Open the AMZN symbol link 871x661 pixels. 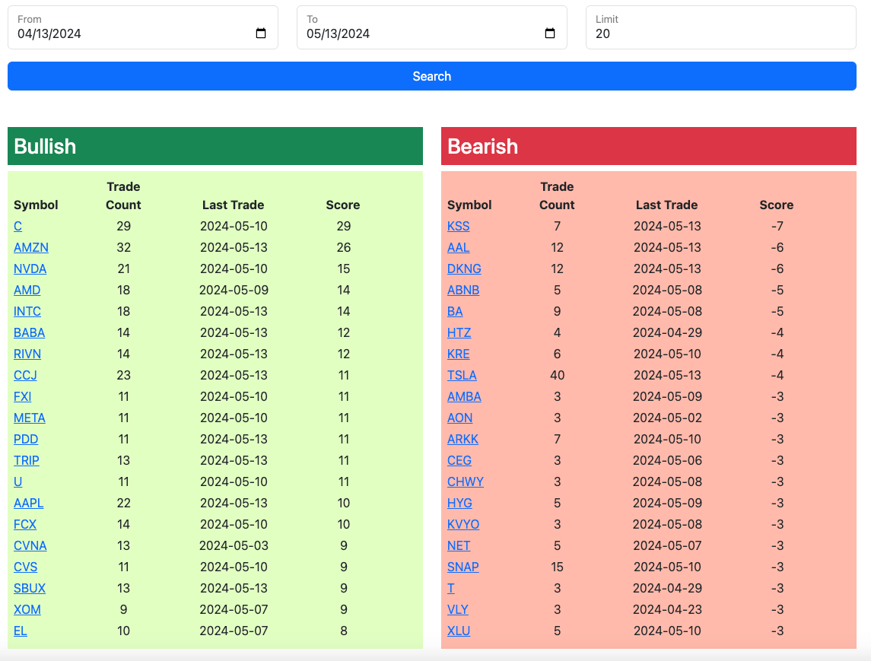[31, 248]
